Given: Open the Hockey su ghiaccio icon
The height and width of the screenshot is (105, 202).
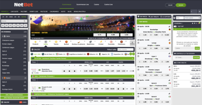Looking at the screenshot, I should click(x=78, y=42).
